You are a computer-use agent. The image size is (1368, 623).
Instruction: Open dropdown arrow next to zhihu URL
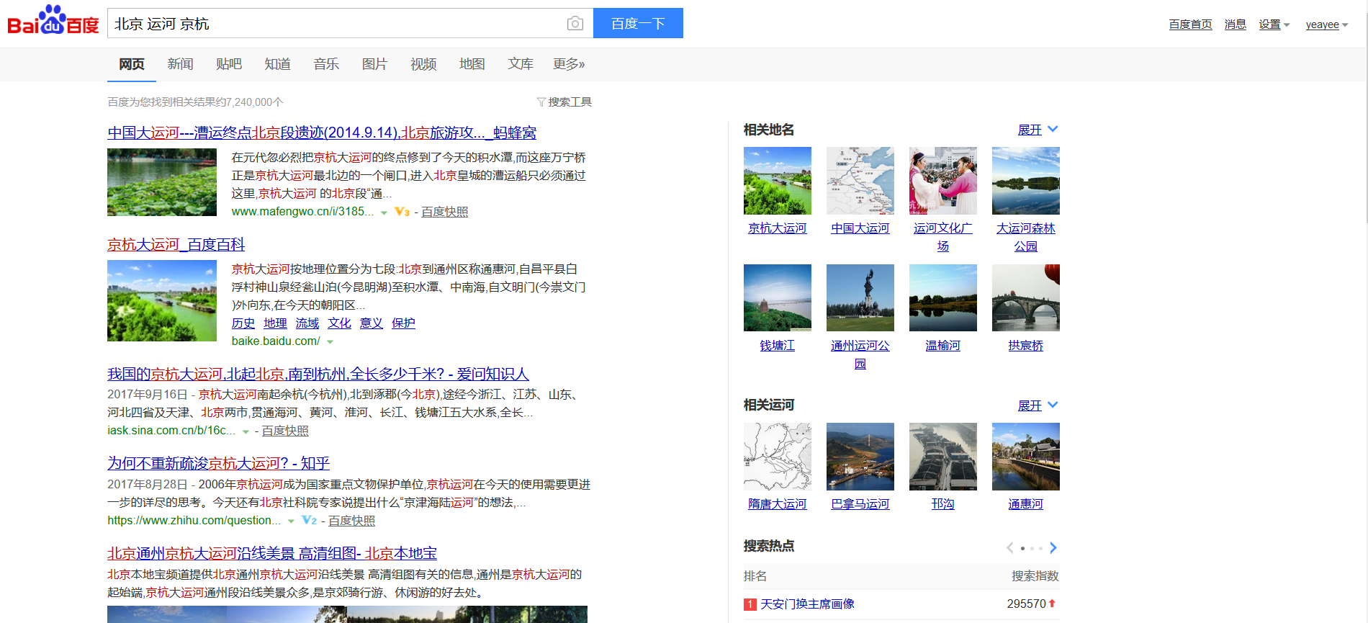click(x=291, y=521)
